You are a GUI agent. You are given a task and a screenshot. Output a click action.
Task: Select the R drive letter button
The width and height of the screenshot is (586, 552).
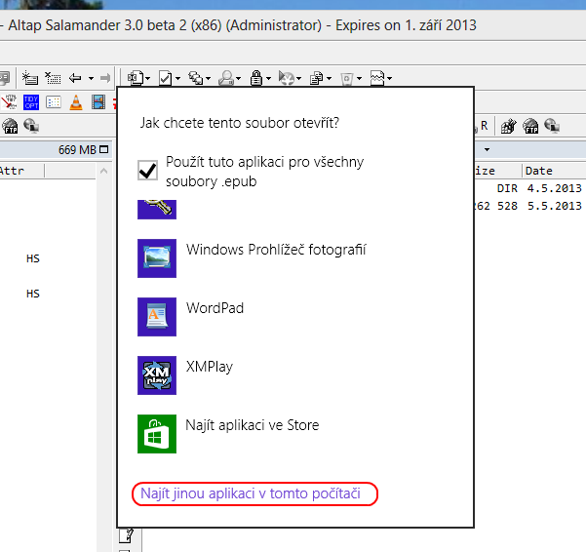pyautogui.click(x=484, y=126)
